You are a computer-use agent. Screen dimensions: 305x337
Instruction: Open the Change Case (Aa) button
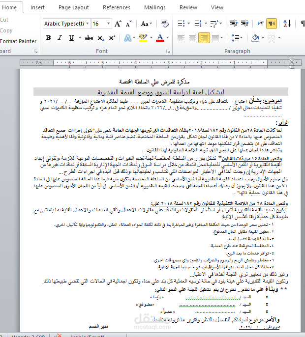(x=147, y=24)
